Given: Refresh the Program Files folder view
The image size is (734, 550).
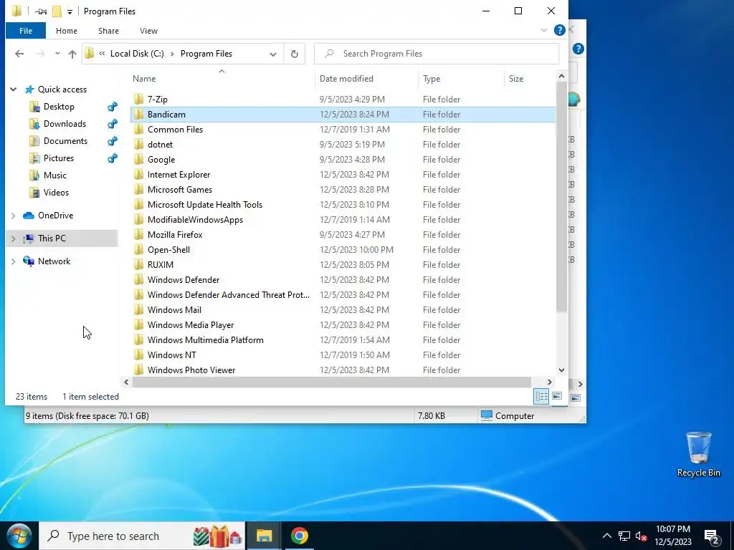Looking at the screenshot, I should [x=295, y=54].
